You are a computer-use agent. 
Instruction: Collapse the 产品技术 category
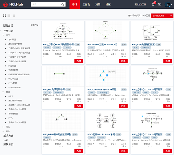pos(2,31)
